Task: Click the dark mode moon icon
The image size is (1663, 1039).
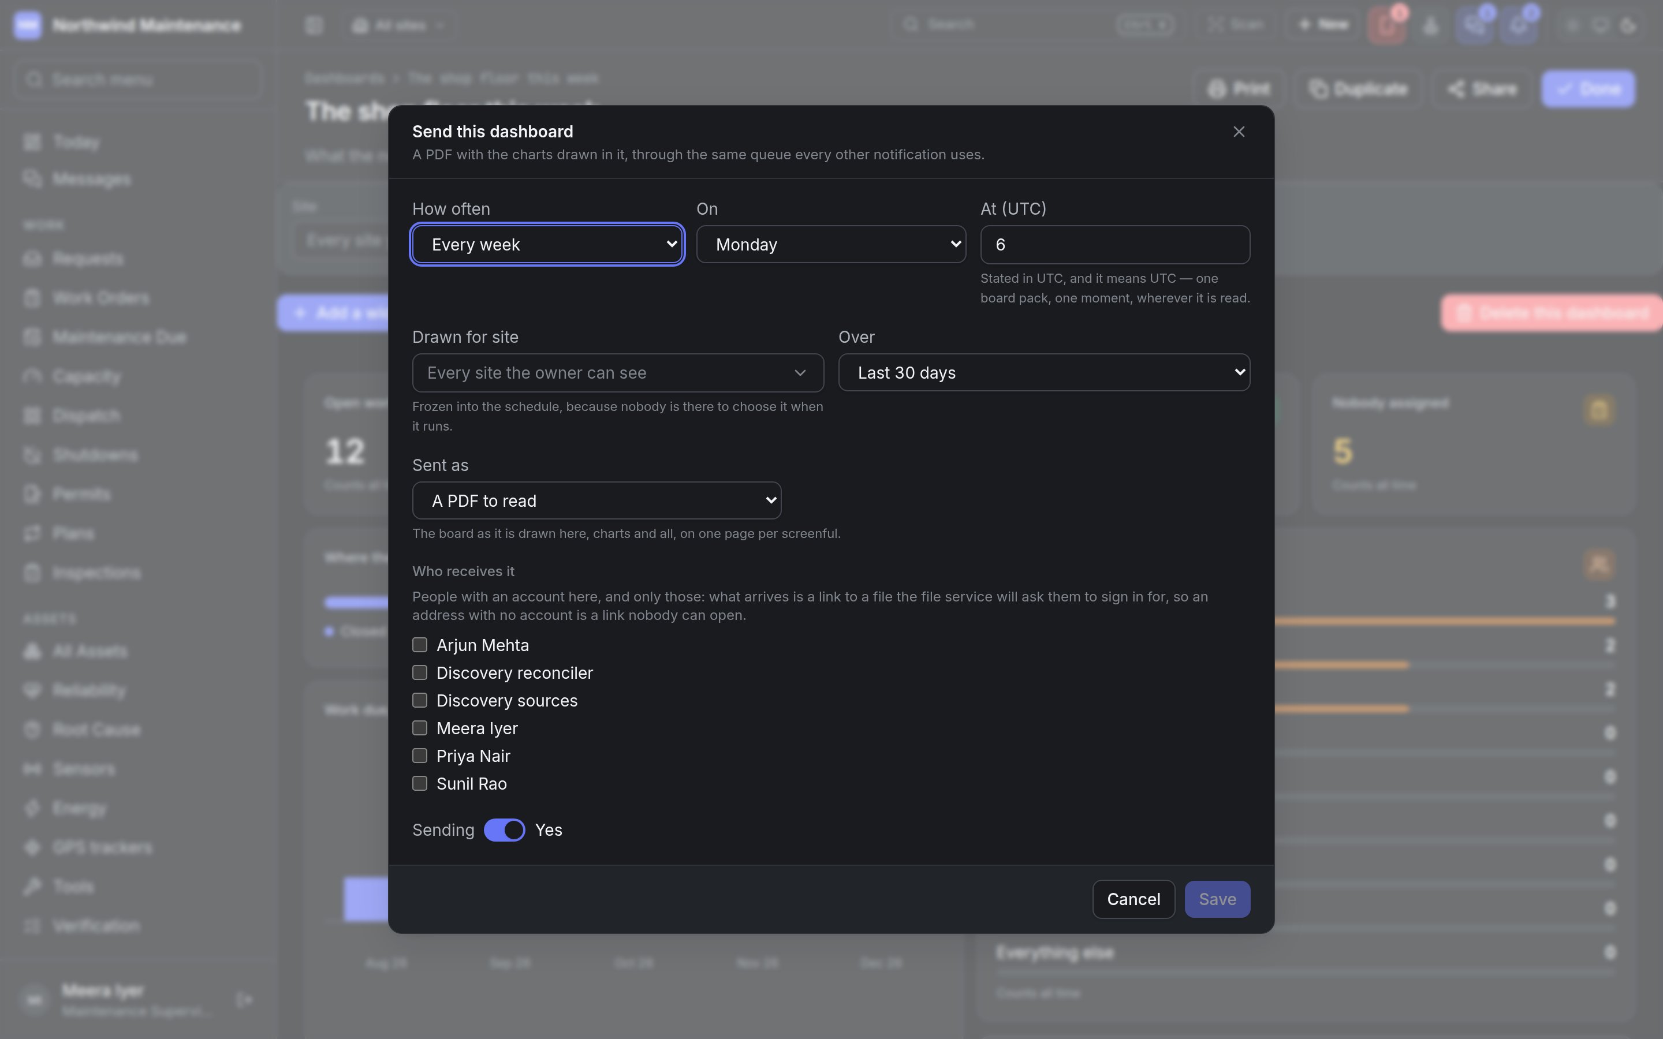Action: click(x=1628, y=25)
